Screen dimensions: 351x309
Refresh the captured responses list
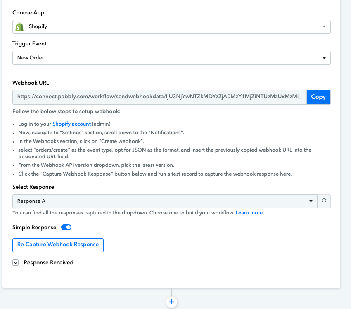click(324, 201)
